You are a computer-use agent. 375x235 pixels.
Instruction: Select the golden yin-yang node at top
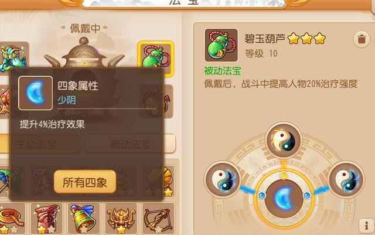click(x=284, y=140)
